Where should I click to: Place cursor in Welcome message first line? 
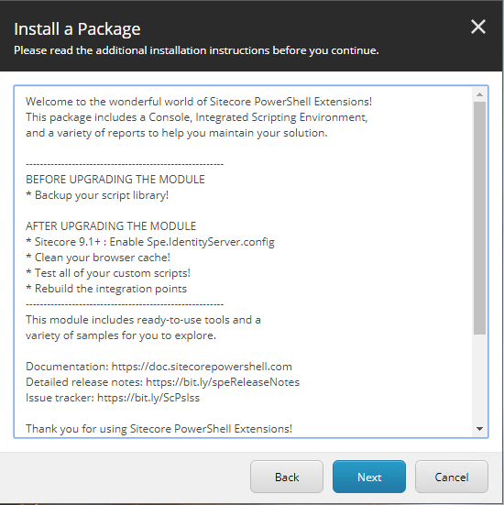click(199, 102)
